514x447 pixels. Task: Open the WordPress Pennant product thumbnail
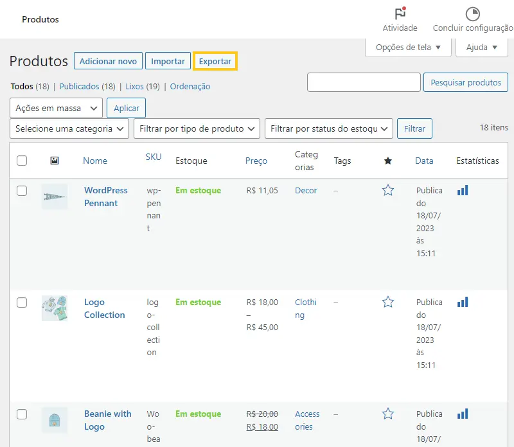(x=55, y=197)
